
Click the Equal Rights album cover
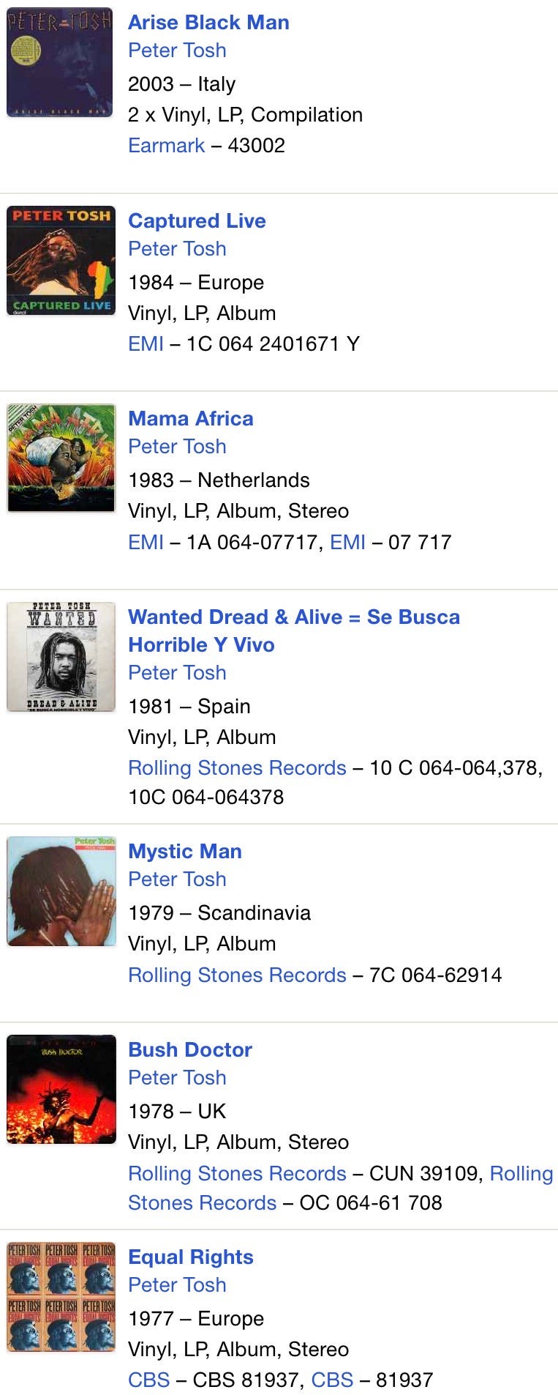click(x=61, y=1296)
